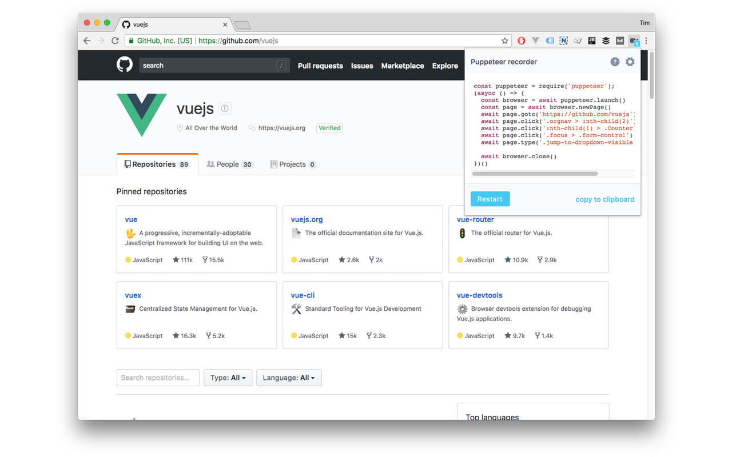Open a new browser tab
Image resolution: width=732 pixels, height=457 pixels.
[x=242, y=25]
